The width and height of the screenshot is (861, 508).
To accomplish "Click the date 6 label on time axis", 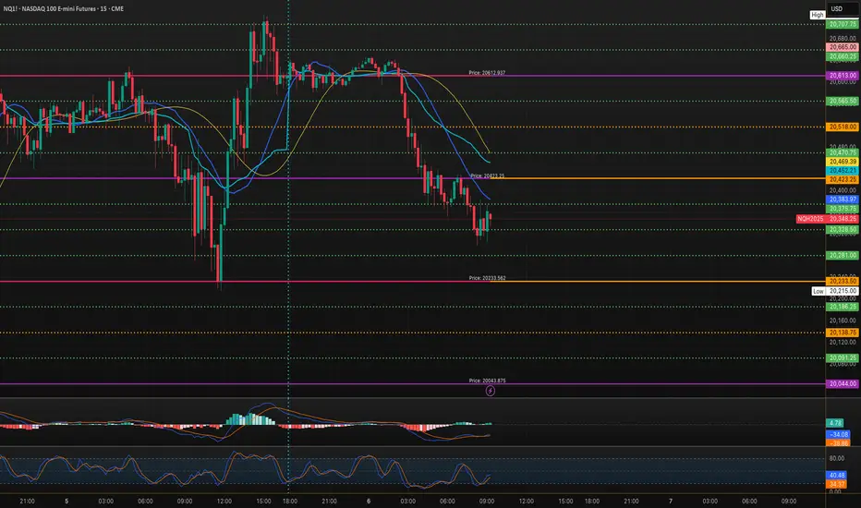I will tap(369, 502).
